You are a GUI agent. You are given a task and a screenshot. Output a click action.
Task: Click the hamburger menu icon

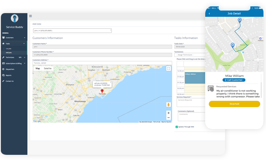[x=30, y=16]
